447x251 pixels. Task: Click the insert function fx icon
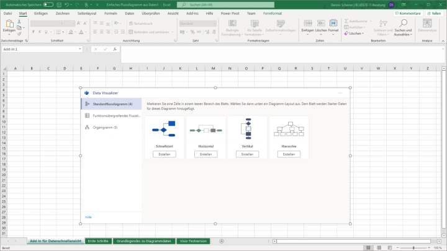[115, 49]
